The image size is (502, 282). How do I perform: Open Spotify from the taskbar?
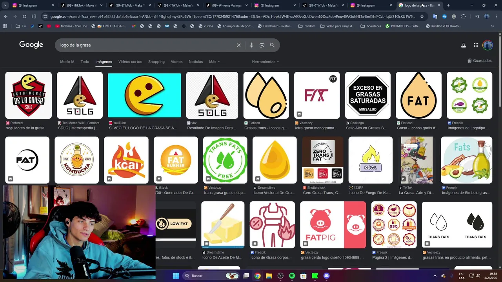pos(292,276)
